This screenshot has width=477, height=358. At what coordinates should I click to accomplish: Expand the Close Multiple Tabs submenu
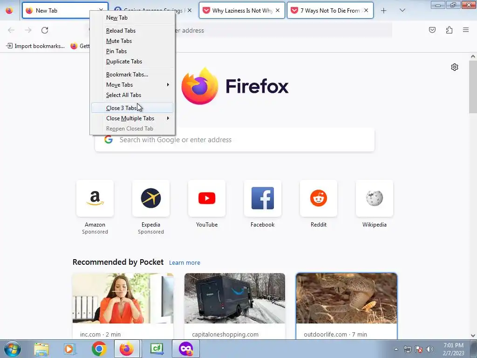point(132,118)
